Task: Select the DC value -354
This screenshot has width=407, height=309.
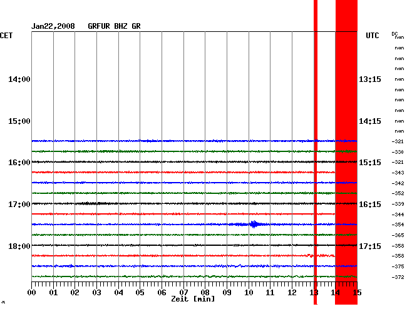Action: pos(398,225)
